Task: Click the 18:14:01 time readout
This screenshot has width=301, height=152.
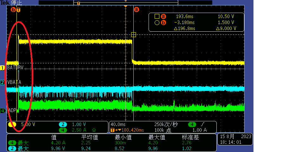Action: click(x=231, y=142)
